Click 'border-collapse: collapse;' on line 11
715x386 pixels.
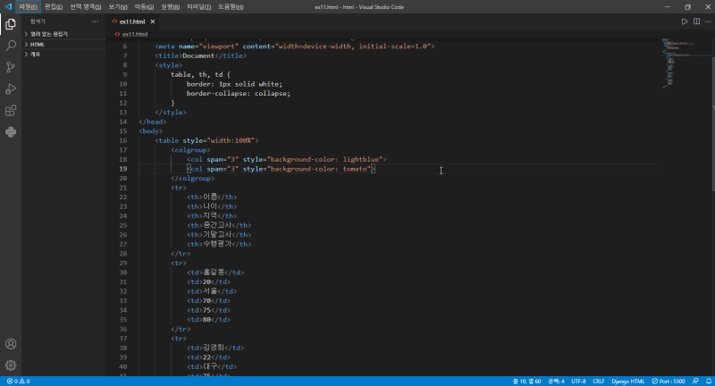[x=238, y=94]
